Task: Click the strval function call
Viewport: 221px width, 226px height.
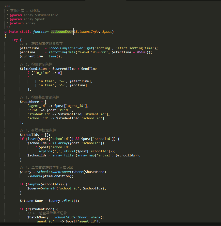Action: point(70,151)
